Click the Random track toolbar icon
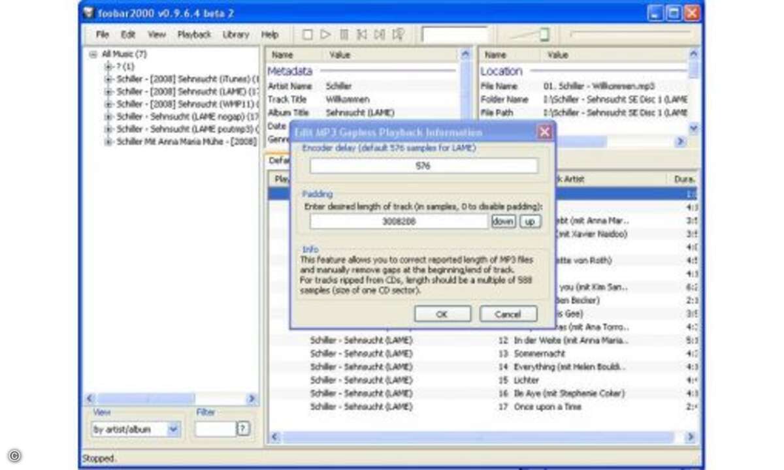The image size is (784, 470). 397,35
